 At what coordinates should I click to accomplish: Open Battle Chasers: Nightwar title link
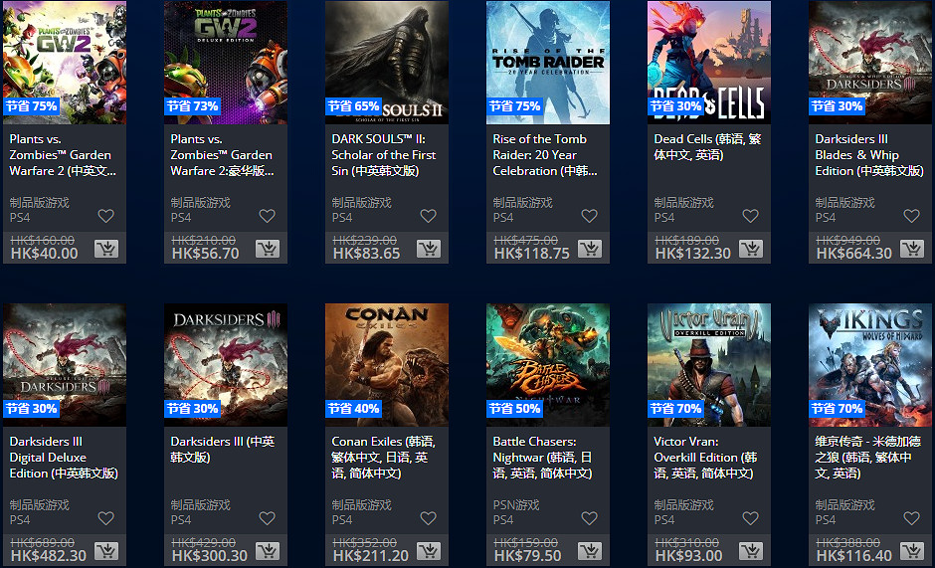543,457
